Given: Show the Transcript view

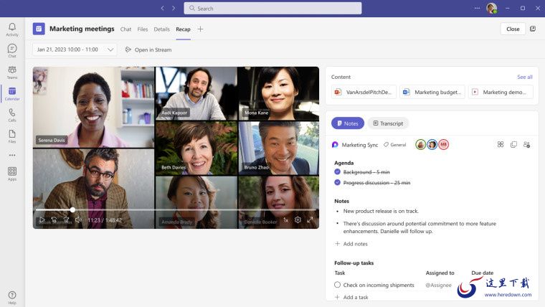Looking at the screenshot, I should [x=388, y=123].
